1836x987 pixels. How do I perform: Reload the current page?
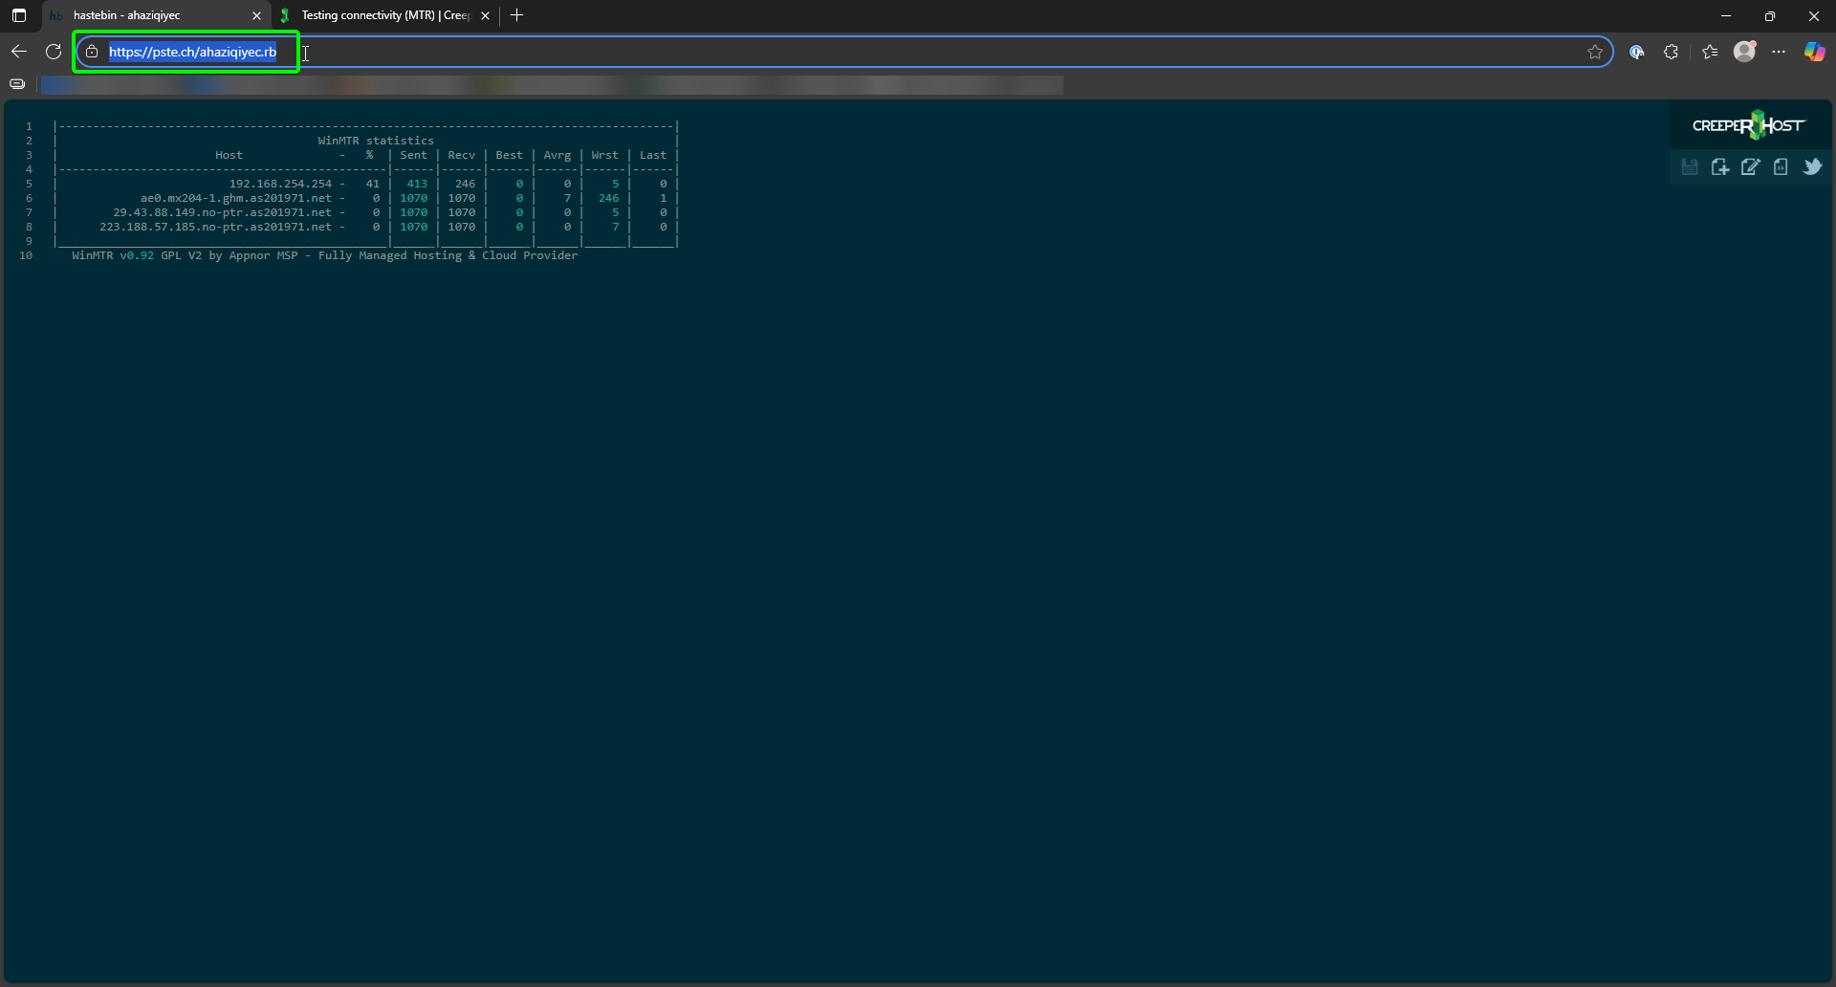[54, 53]
